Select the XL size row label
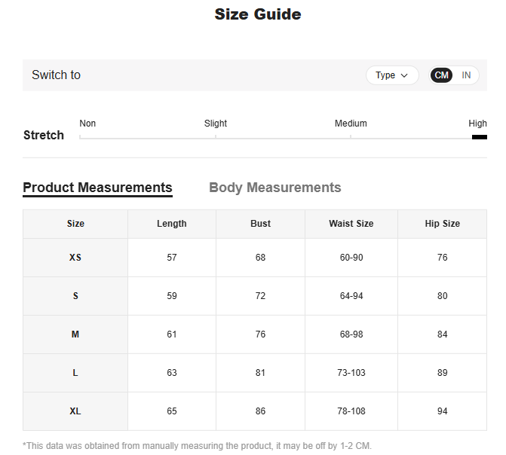This screenshot has width=506, height=455. coord(75,411)
